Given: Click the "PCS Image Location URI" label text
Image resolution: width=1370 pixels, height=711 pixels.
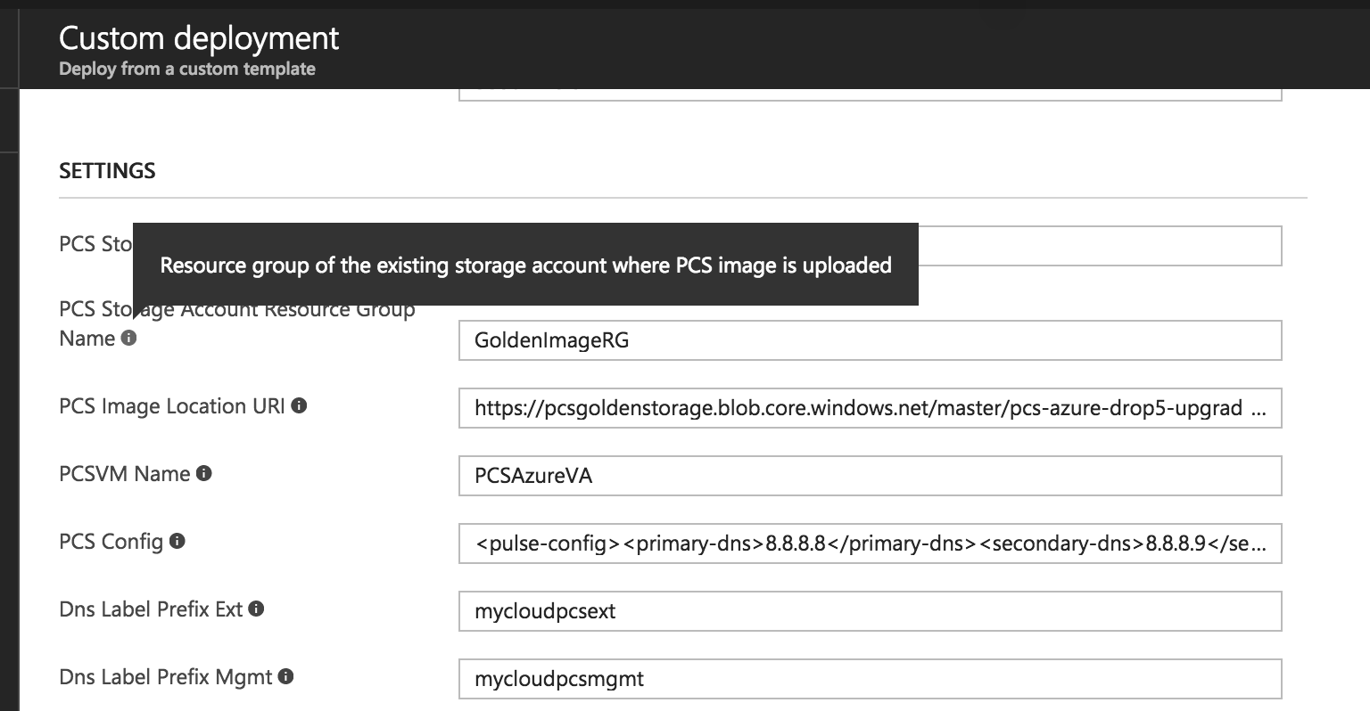Looking at the screenshot, I should [171, 406].
